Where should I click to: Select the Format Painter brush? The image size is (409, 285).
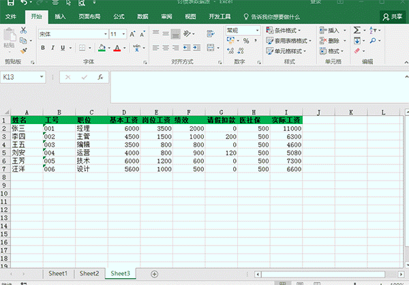pos(23,50)
